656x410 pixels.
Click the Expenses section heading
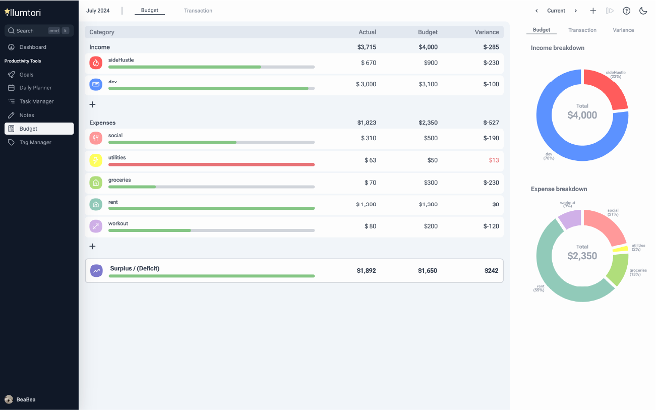pos(102,123)
